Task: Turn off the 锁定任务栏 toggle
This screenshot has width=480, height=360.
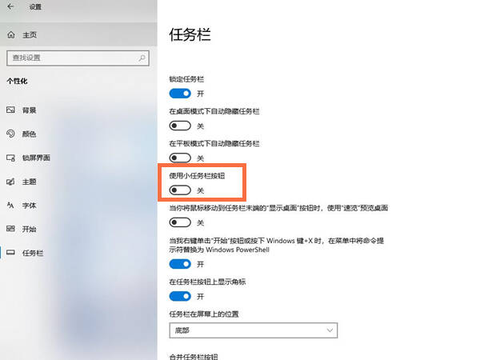Action: [x=180, y=94]
